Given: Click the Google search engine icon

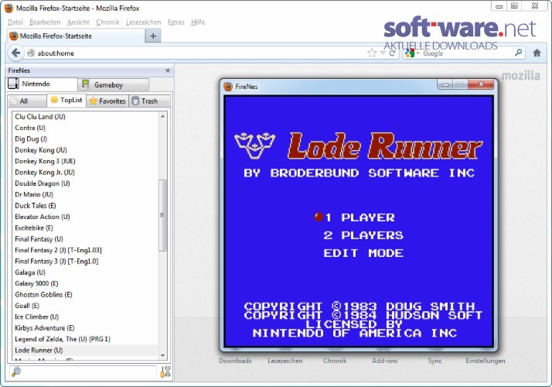Looking at the screenshot, I should (410, 53).
